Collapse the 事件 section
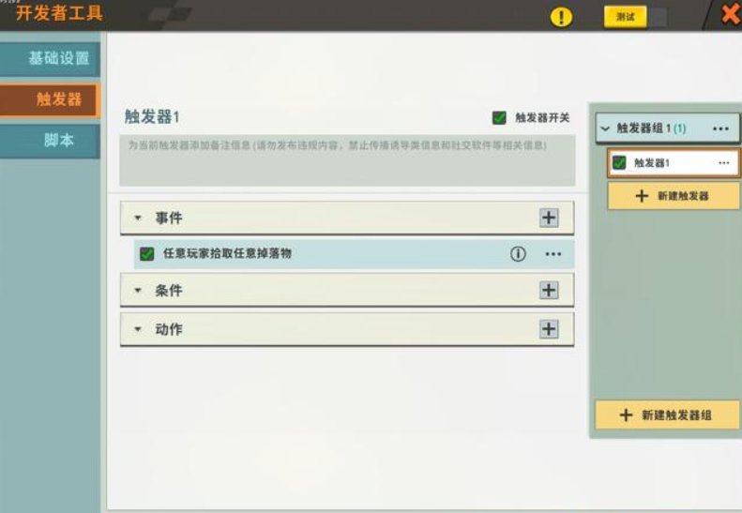This screenshot has height=513, width=742. coord(138,219)
